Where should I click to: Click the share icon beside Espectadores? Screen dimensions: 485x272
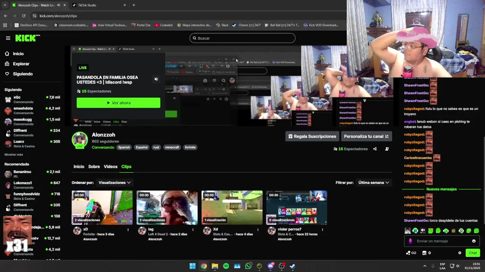(375, 149)
